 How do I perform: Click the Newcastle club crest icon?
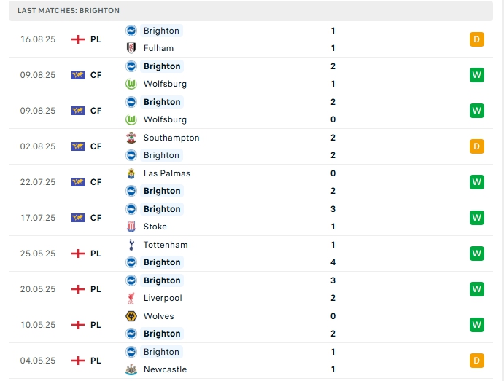pos(131,369)
